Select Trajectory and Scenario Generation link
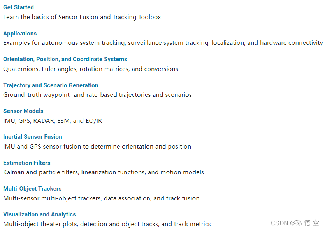325x230 pixels. pos(51,85)
